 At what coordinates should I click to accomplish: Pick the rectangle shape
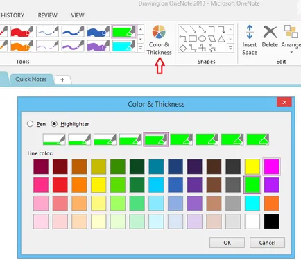tap(193, 39)
